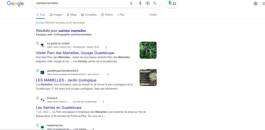Click the blue magnifier search button
This screenshot has width=265, height=130.
(155, 3)
